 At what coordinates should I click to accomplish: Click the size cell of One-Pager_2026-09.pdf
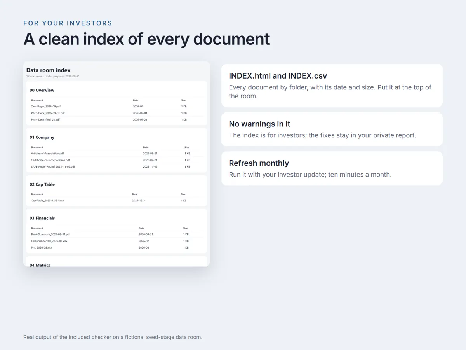click(x=184, y=106)
